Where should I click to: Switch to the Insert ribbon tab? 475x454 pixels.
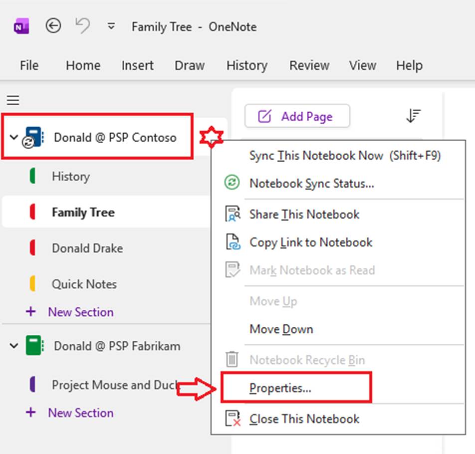click(x=138, y=65)
